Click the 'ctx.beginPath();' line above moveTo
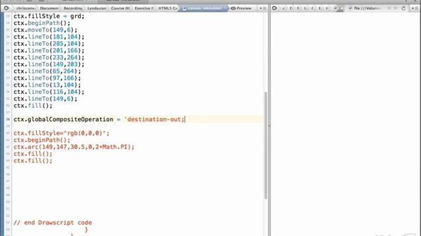The width and height of the screenshot is (421, 236). tap(42, 23)
